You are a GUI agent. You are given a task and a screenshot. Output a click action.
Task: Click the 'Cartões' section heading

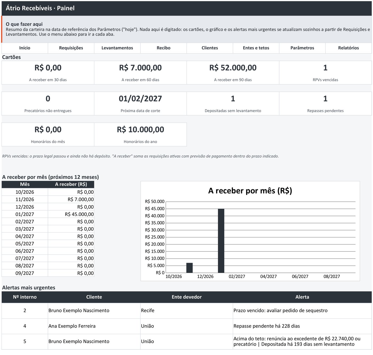11,57
